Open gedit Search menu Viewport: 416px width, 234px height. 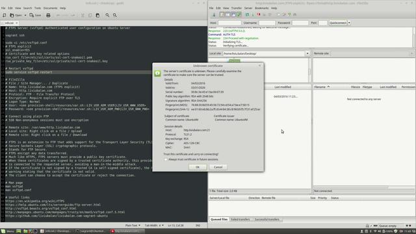[27, 8]
